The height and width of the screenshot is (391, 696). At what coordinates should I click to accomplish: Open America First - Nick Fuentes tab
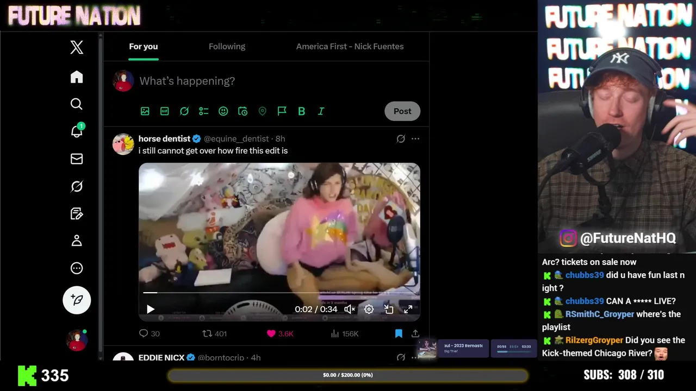350,47
